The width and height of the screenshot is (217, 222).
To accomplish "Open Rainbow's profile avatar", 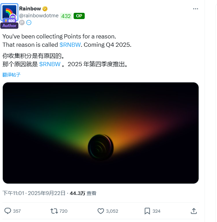I will tap(9, 13).
